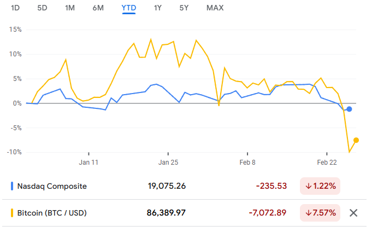Click the Nasdaq 1.22% down badge
This screenshot has width=372, height=232.
320,186
